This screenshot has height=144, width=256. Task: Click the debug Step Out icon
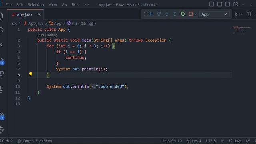coord(175,14)
